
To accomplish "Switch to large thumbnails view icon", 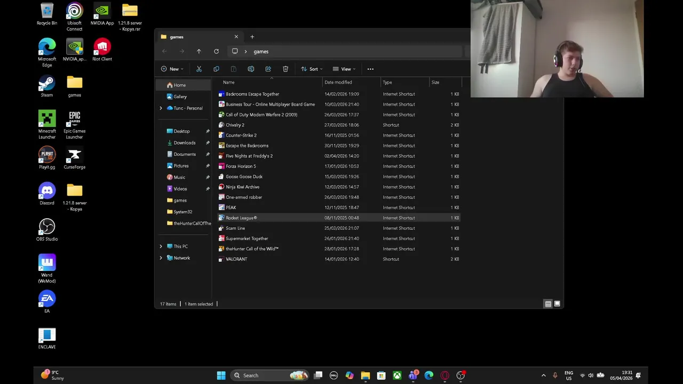I will pyautogui.click(x=557, y=304).
